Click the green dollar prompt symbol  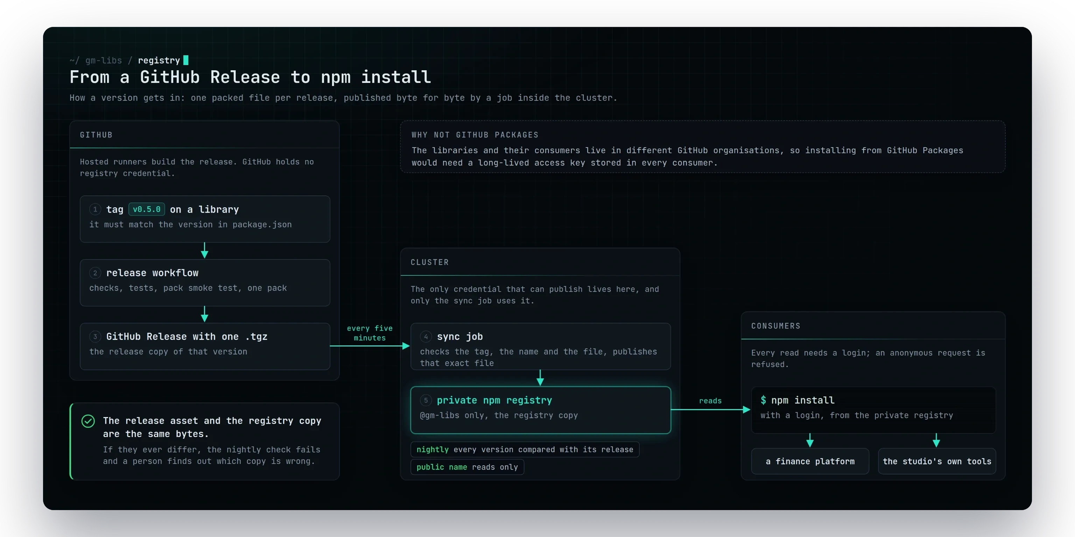763,400
